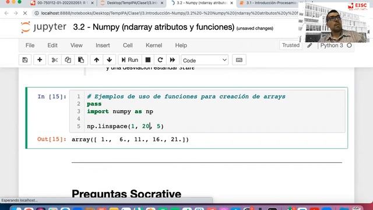Open the Kernel menu
The height and width of the screenshot is (210, 373).
[154, 45]
